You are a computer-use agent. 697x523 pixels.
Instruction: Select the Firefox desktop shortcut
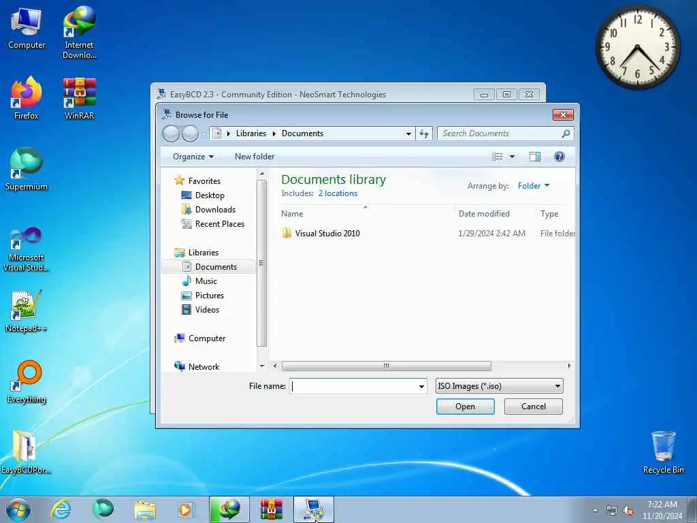coord(27,98)
